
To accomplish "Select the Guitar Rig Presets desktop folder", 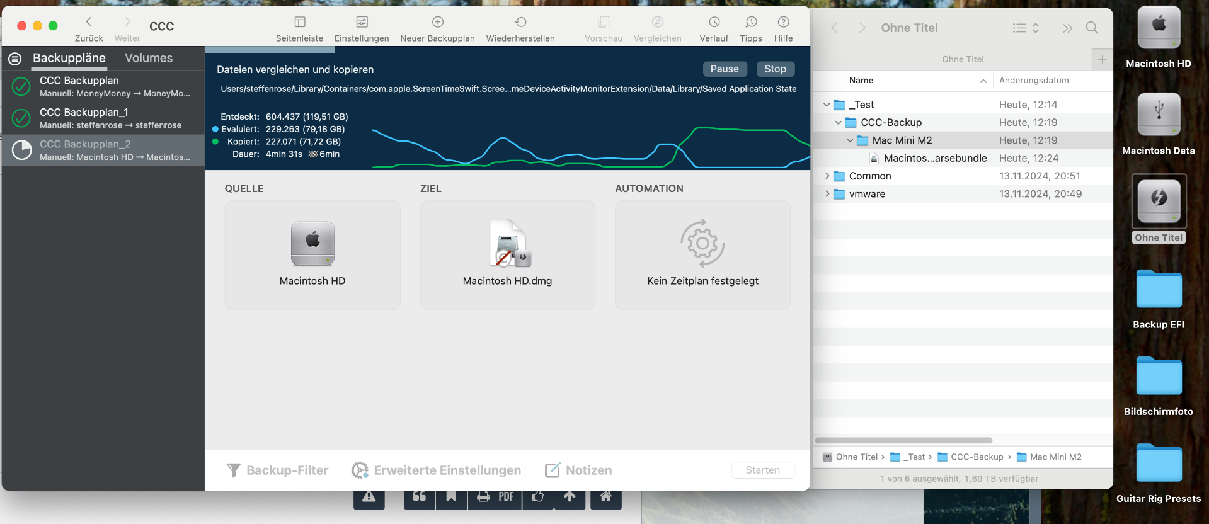I will pyautogui.click(x=1159, y=462).
